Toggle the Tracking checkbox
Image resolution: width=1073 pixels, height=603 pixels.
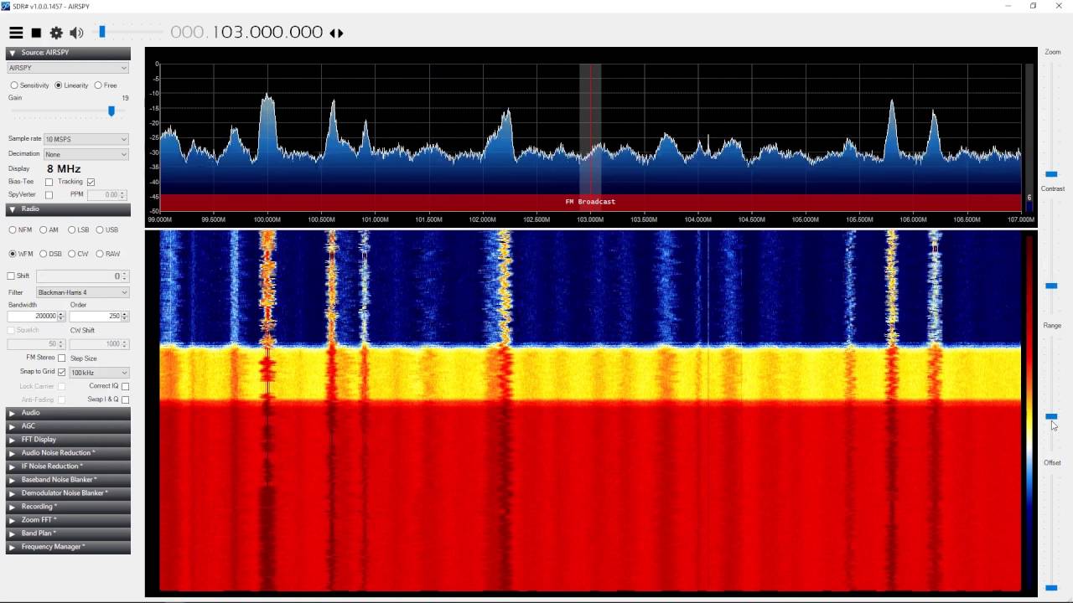(x=91, y=182)
